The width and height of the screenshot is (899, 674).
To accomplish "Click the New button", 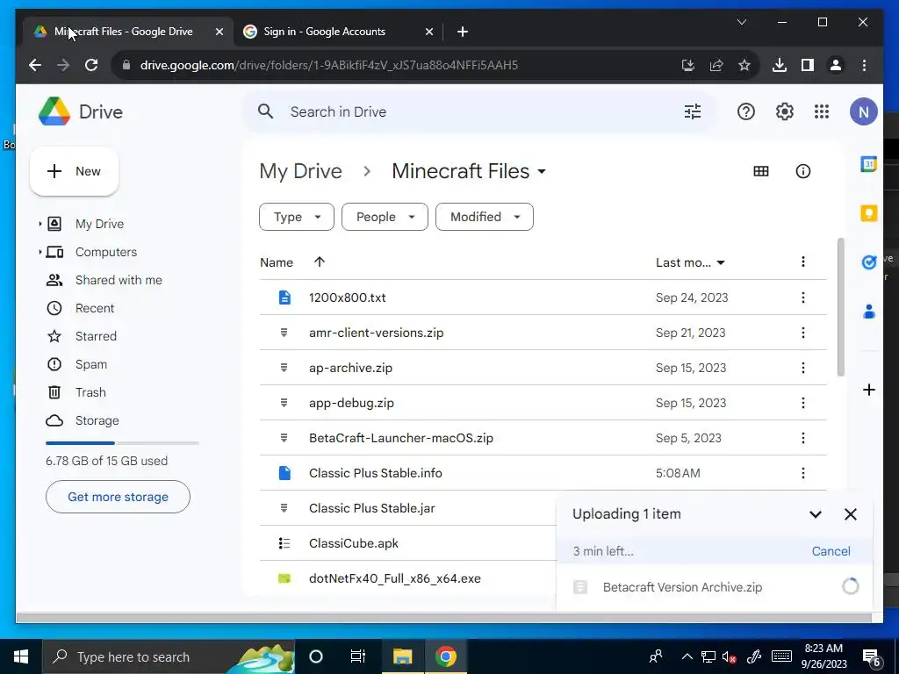I will tap(75, 171).
